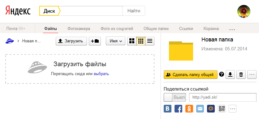The width and height of the screenshot is (259, 119).
Task: Click the gray UFO upload icon
Action: click(37, 67)
